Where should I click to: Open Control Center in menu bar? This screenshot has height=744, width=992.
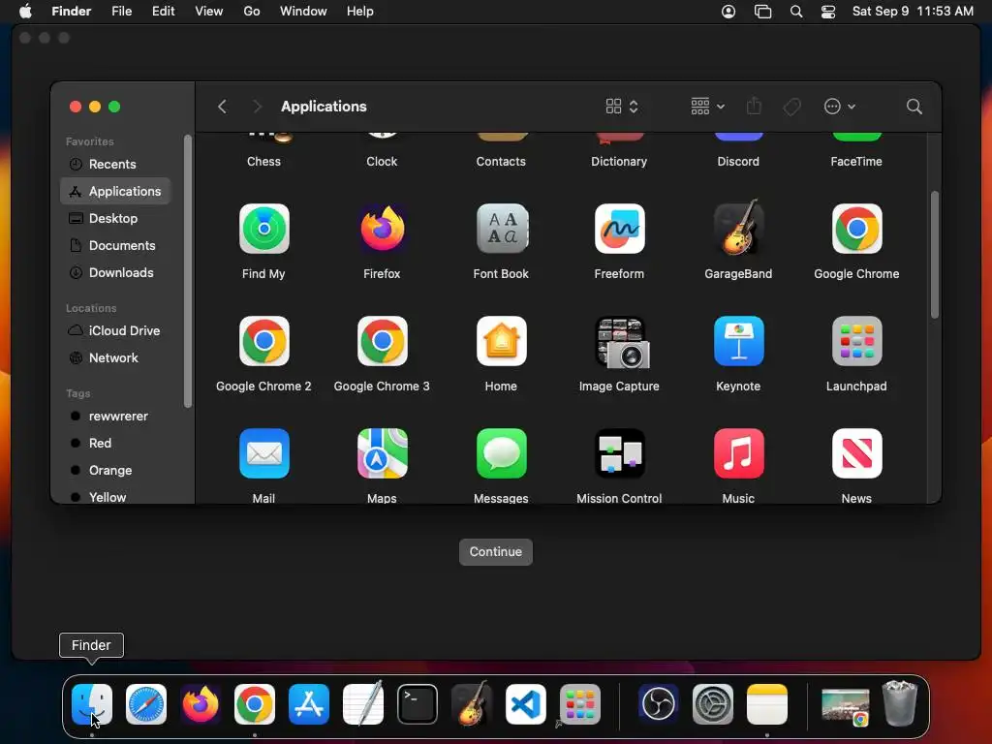coord(828,12)
